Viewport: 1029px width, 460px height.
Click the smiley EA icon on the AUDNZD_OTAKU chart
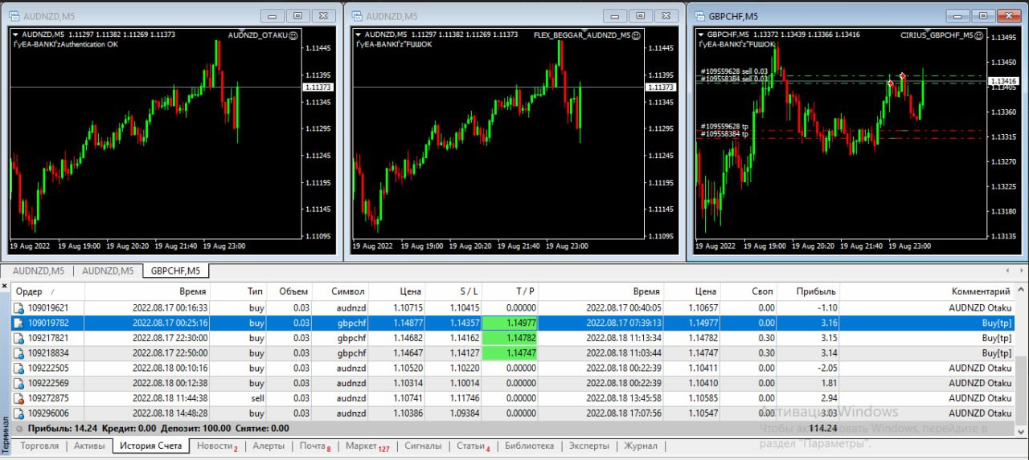click(293, 35)
